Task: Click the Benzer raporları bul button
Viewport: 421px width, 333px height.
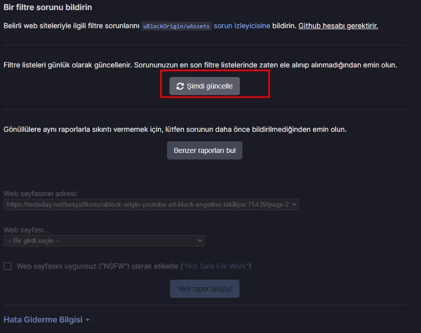Action: [205, 150]
